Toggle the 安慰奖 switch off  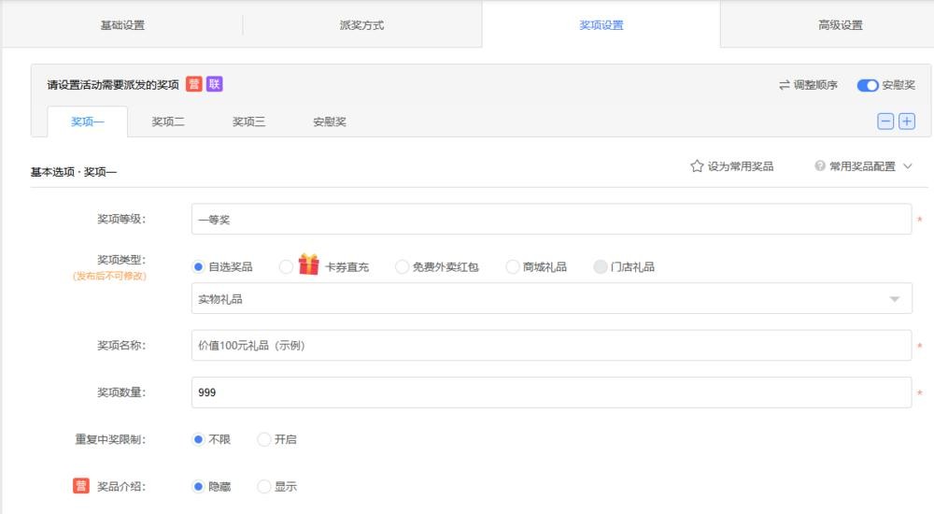pos(868,85)
